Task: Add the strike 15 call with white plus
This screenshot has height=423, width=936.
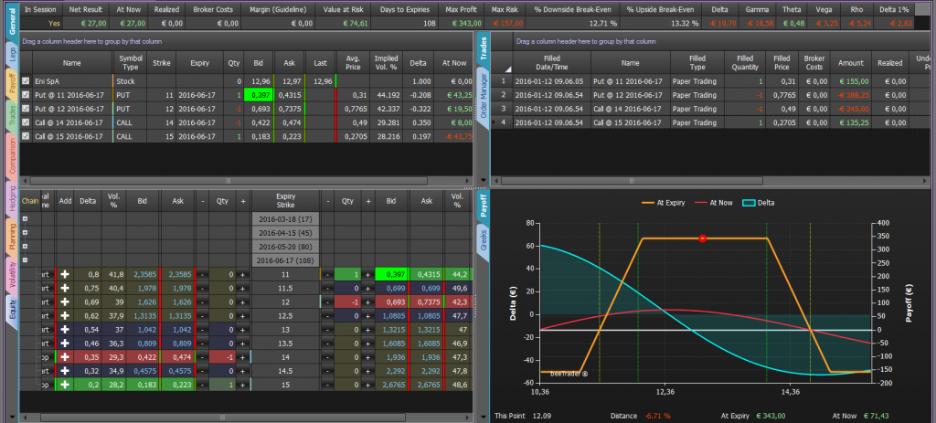Action: [65, 385]
